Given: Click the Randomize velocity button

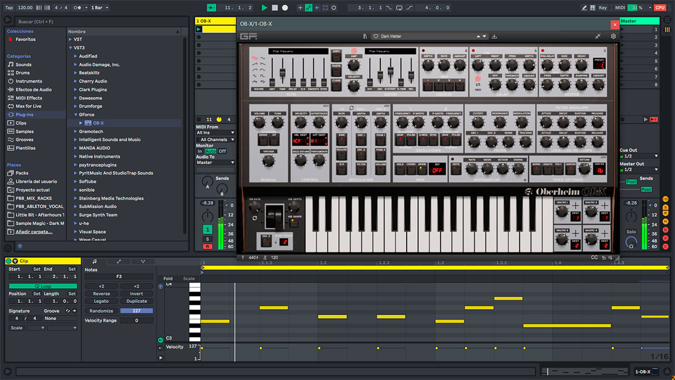Looking at the screenshot, I should (x=101, y=311).
